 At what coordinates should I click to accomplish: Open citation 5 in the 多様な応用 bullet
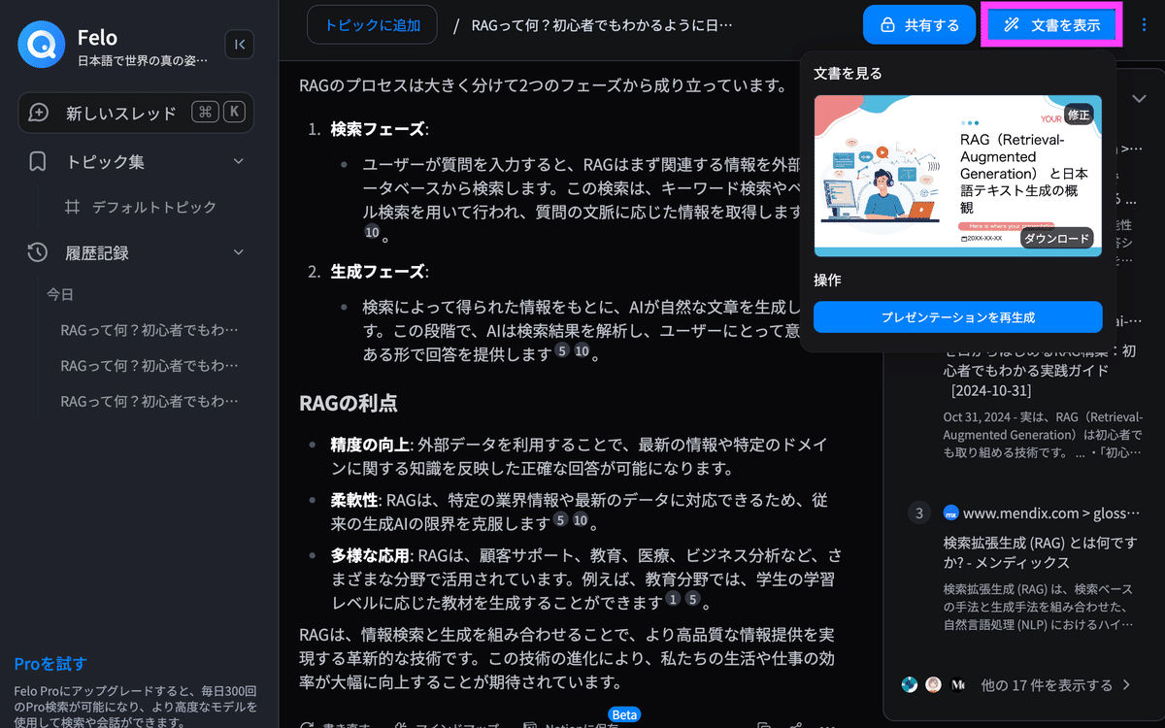tap(692, 600)
